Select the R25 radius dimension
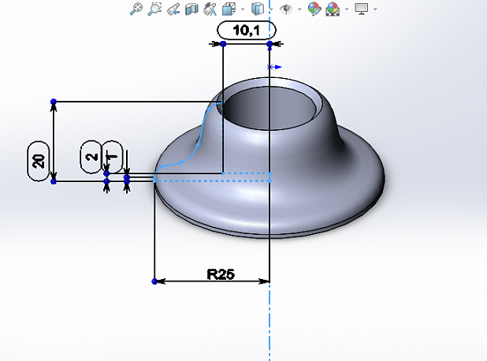Viewport: 487px width, 361px height. 221,274
